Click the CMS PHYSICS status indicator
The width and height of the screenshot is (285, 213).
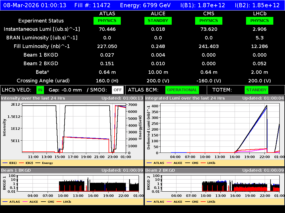click(x=209, y=21)
